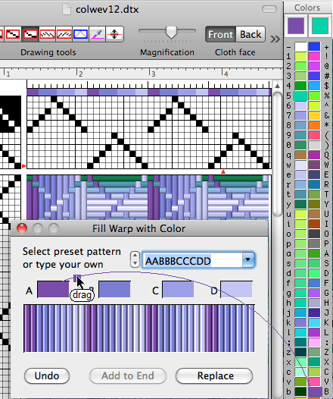Select the dashed upward diagonal line tool
Viewport: 333px width, 399px height.
(x=64, y=34)
